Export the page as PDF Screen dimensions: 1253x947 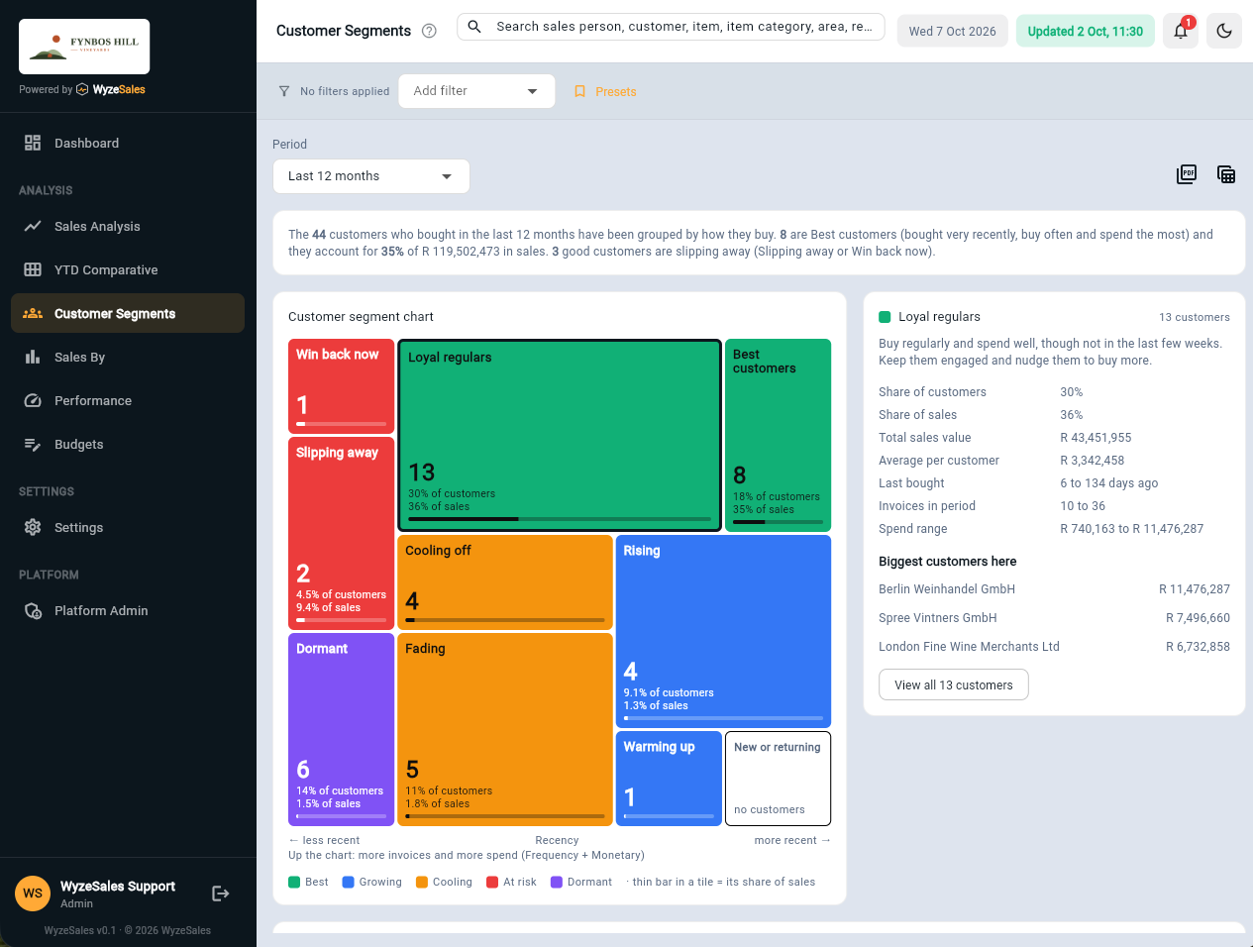click(1187, 174)
